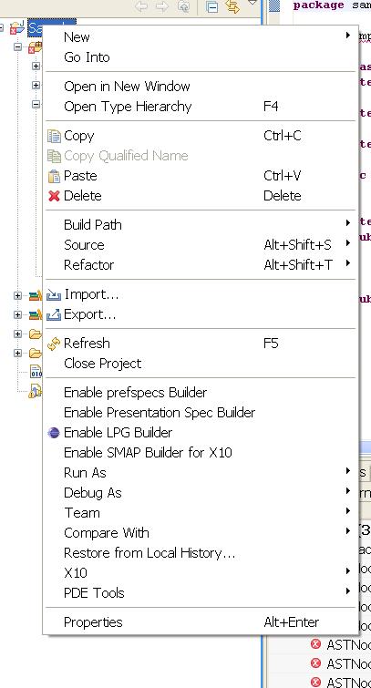Image resolution: width=371 pixels, height=688 pixels.
Task: Expand the New submenu arrow
Action: (347, 36)
